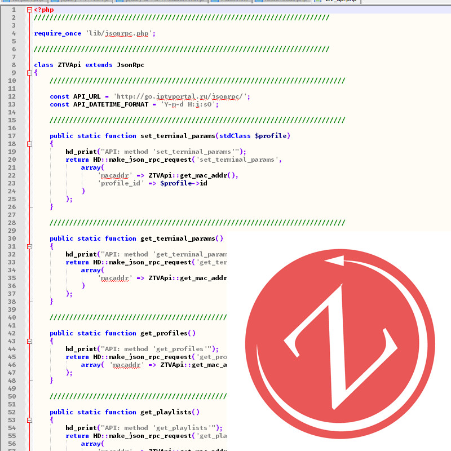The width and height of the screenshot is (451, 451).
Task: Click the closing brace on line 38
Action: point(51,302)
